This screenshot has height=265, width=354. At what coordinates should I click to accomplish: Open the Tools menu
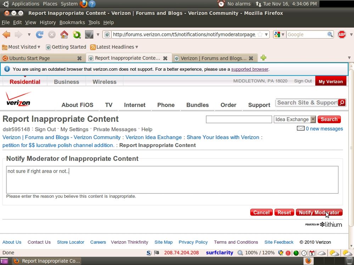coord(94,22)
